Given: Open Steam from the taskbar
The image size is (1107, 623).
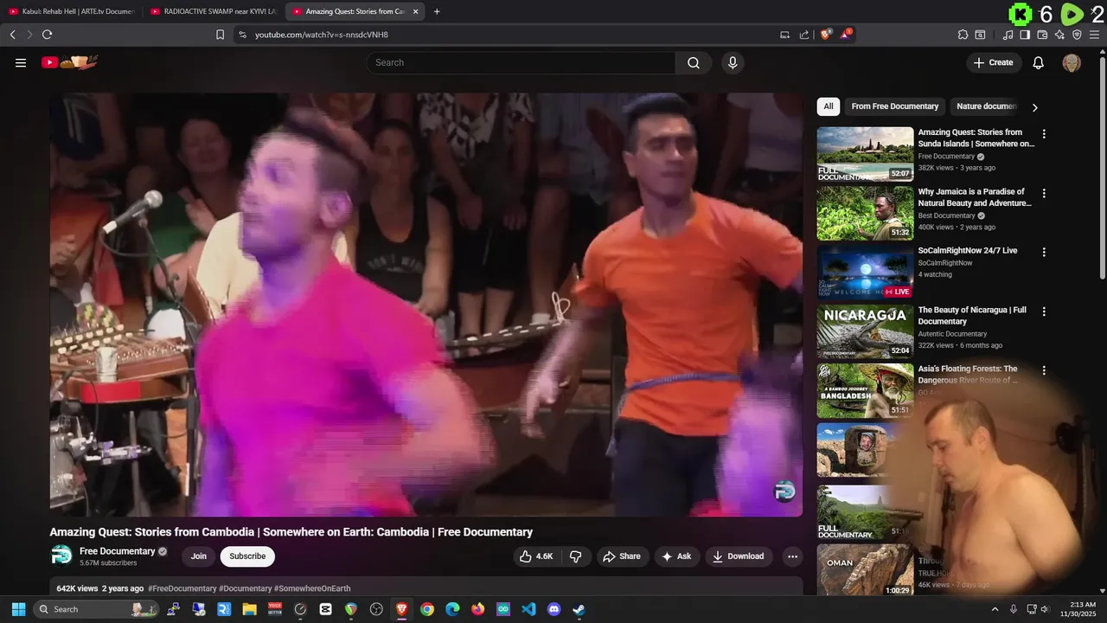Looking at the screenshot, I should (579, 609).
